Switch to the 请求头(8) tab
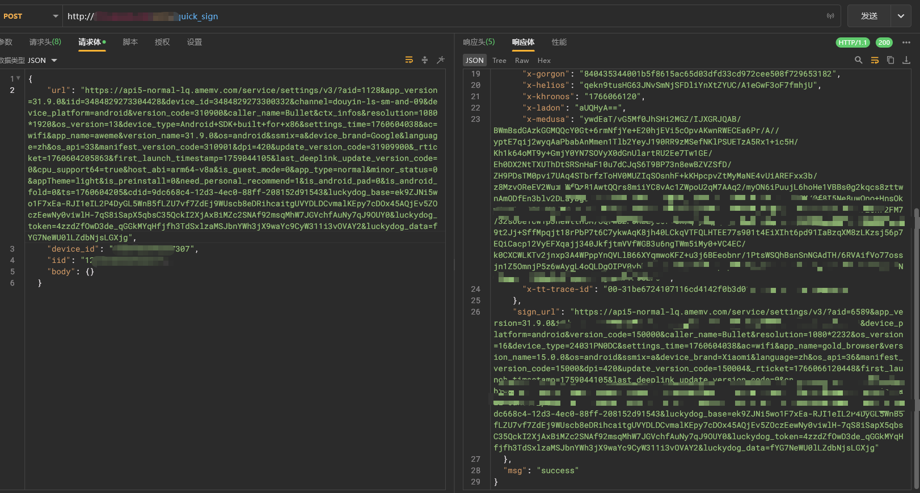This screenshot has width=920, height=493. point(45,42)
